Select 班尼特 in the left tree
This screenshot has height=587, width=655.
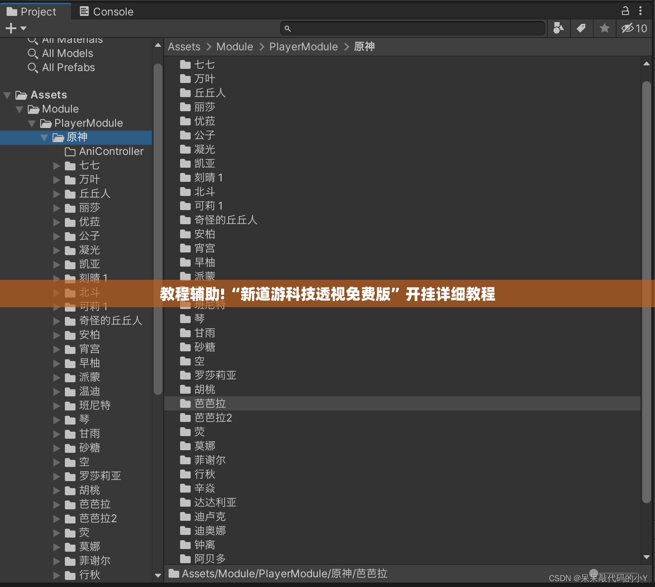pyautogui.click(x=95, y=406)
